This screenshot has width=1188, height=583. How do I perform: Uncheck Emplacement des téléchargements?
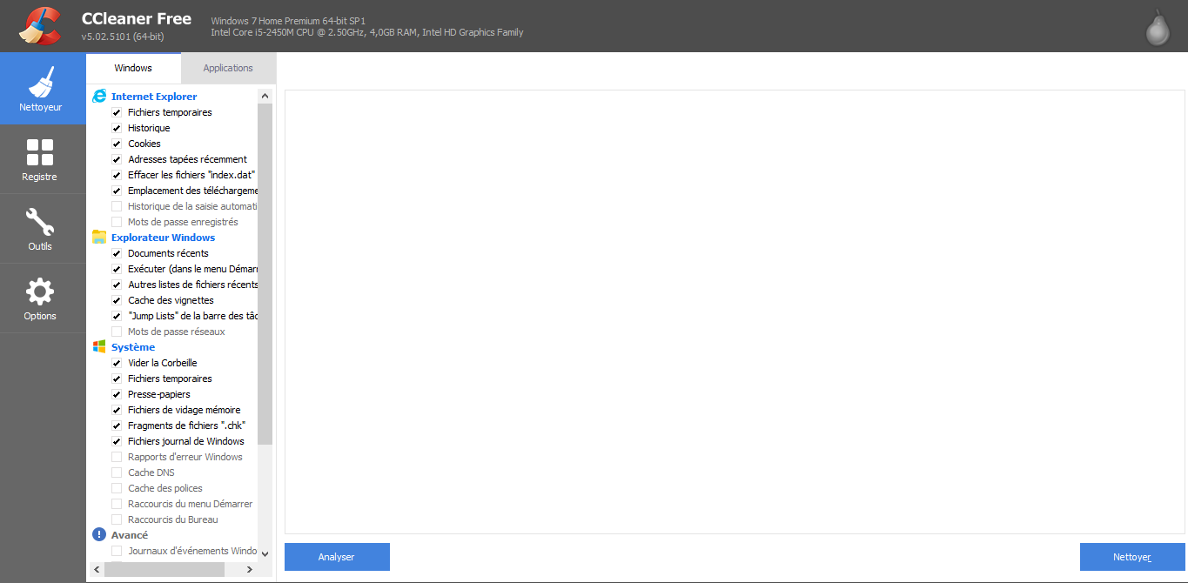[117, 191]
